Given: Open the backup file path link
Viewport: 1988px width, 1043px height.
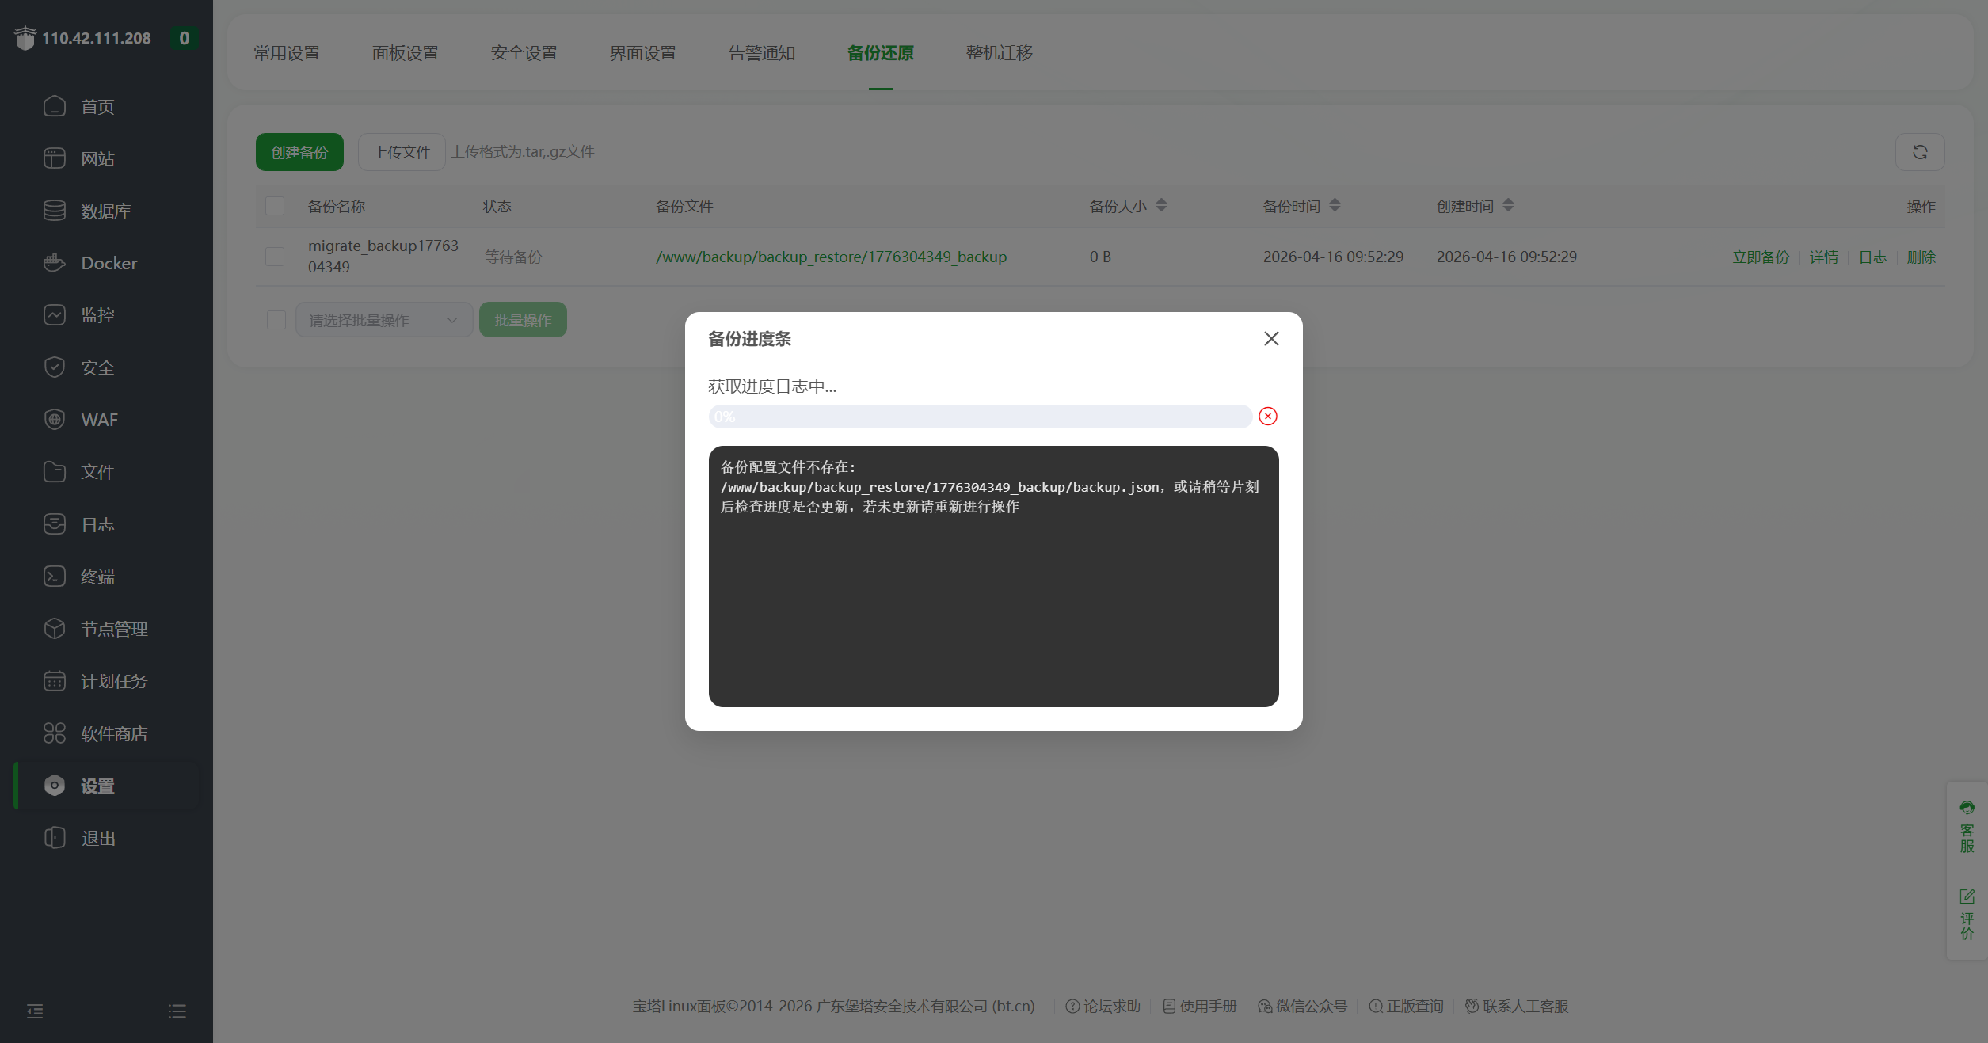Looking at the screenshot, I should tap(831, 256).
